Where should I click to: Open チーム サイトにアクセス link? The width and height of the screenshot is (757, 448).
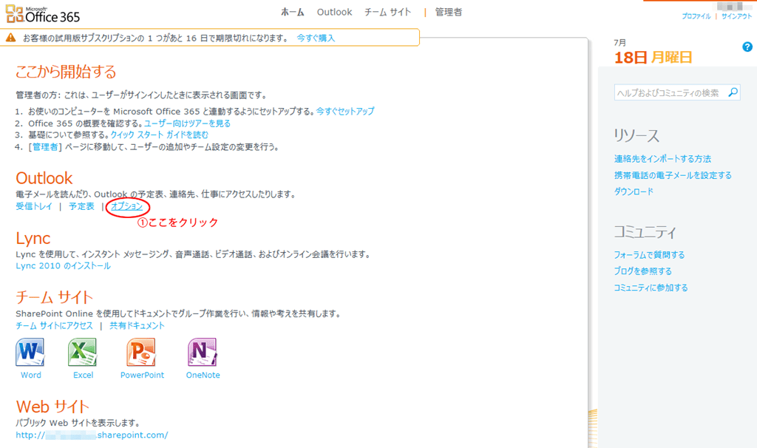point(54,325)
